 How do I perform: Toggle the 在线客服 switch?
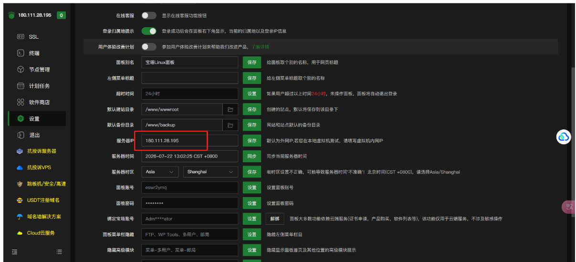point(149,15)
